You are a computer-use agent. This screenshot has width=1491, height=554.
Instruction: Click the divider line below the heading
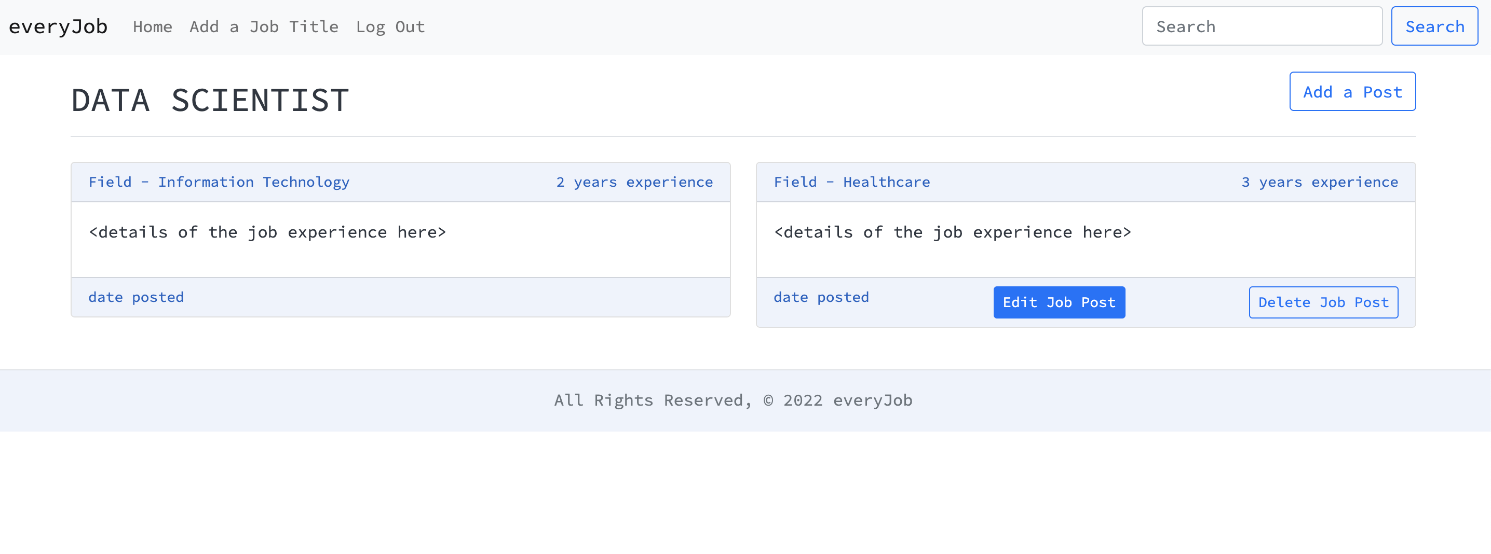(743, 136)
